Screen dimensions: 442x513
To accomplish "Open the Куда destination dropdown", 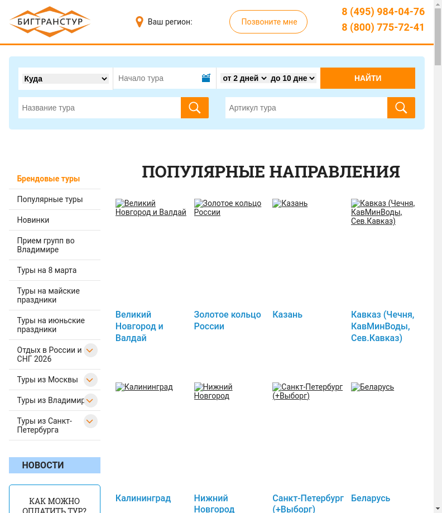I will pyautogui.click(x=65, y=79).
